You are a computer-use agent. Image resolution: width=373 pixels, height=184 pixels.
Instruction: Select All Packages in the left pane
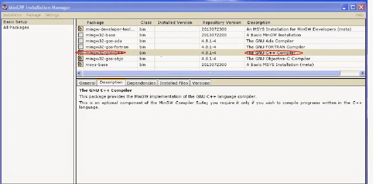point(16,27)
